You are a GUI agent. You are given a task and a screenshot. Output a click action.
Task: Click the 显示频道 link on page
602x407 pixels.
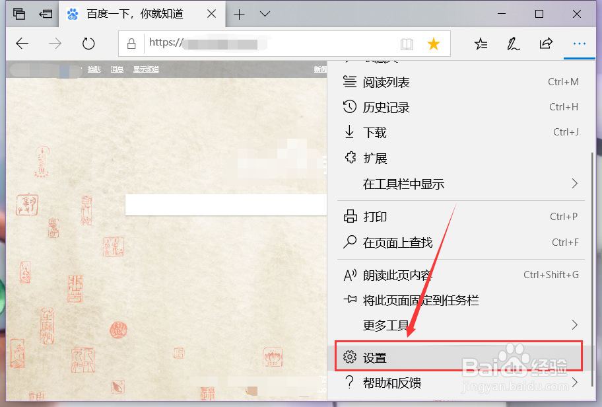[x=146, y=69]
